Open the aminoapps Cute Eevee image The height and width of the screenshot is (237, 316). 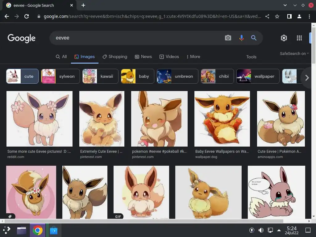pyautogui.click(x=281, y=119)
